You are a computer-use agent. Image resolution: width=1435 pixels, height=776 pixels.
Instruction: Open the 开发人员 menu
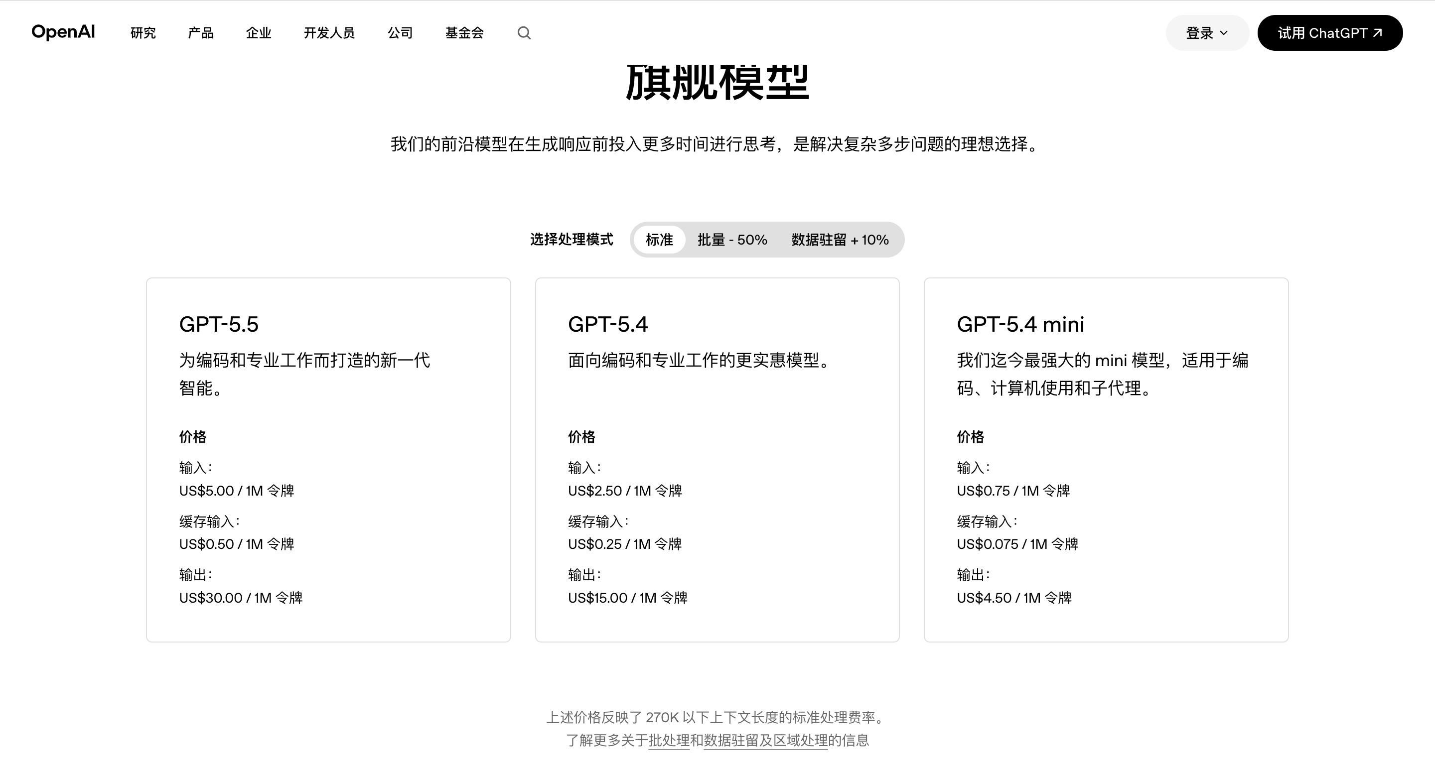pyautogui.click(x=329, y=33)
